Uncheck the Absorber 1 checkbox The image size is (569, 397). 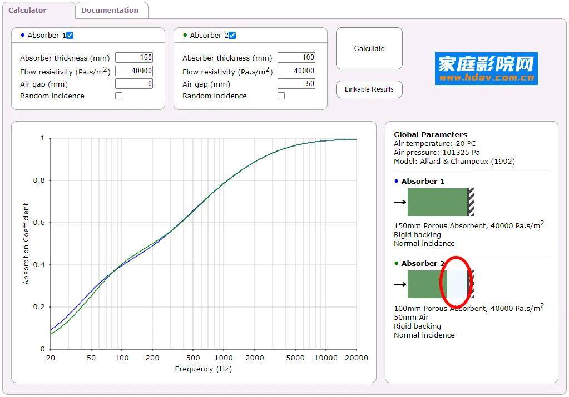tap(70, 35)
